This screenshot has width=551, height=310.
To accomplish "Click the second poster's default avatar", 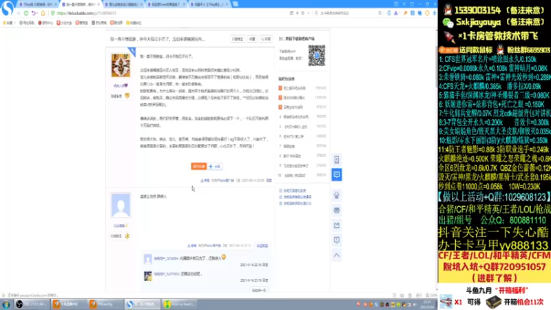I will [121, 205].
